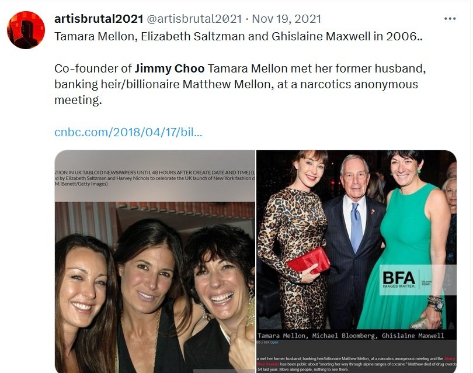This screenshot has height=373, width=473.
Task: Click the red clutch bag in photo
Action: point(308,260)
